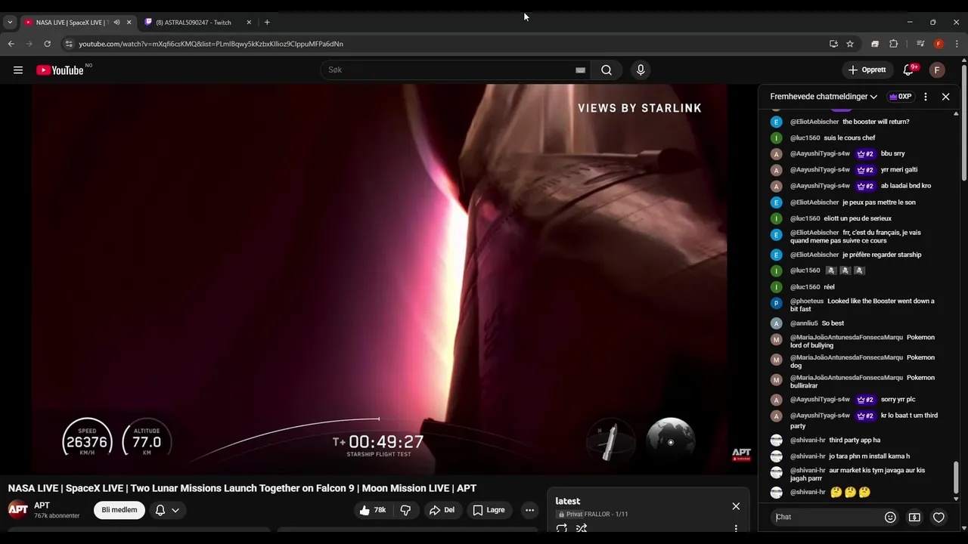The height and width of the screenshot is (544, 968).
Task: Open Chrome media controls icon
Action: [x=920, y=44]
